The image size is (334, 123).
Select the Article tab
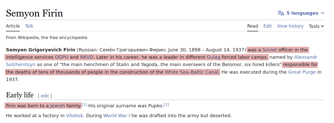(x=13, y=26)
